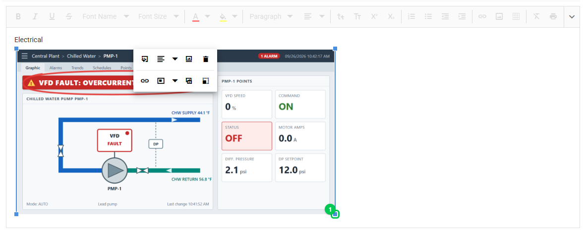
Task: Click the font color A button
Action: point(195,16)
